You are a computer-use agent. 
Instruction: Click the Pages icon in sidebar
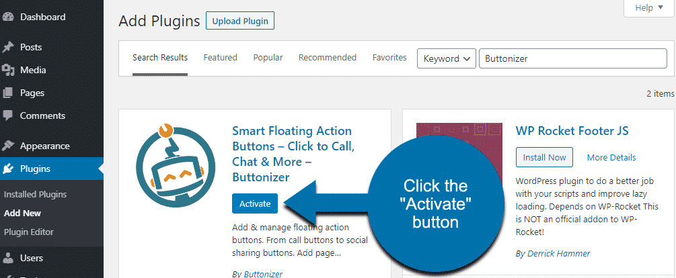[x=8, y=93]
